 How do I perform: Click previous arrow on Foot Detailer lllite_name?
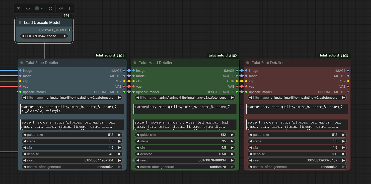250,98
